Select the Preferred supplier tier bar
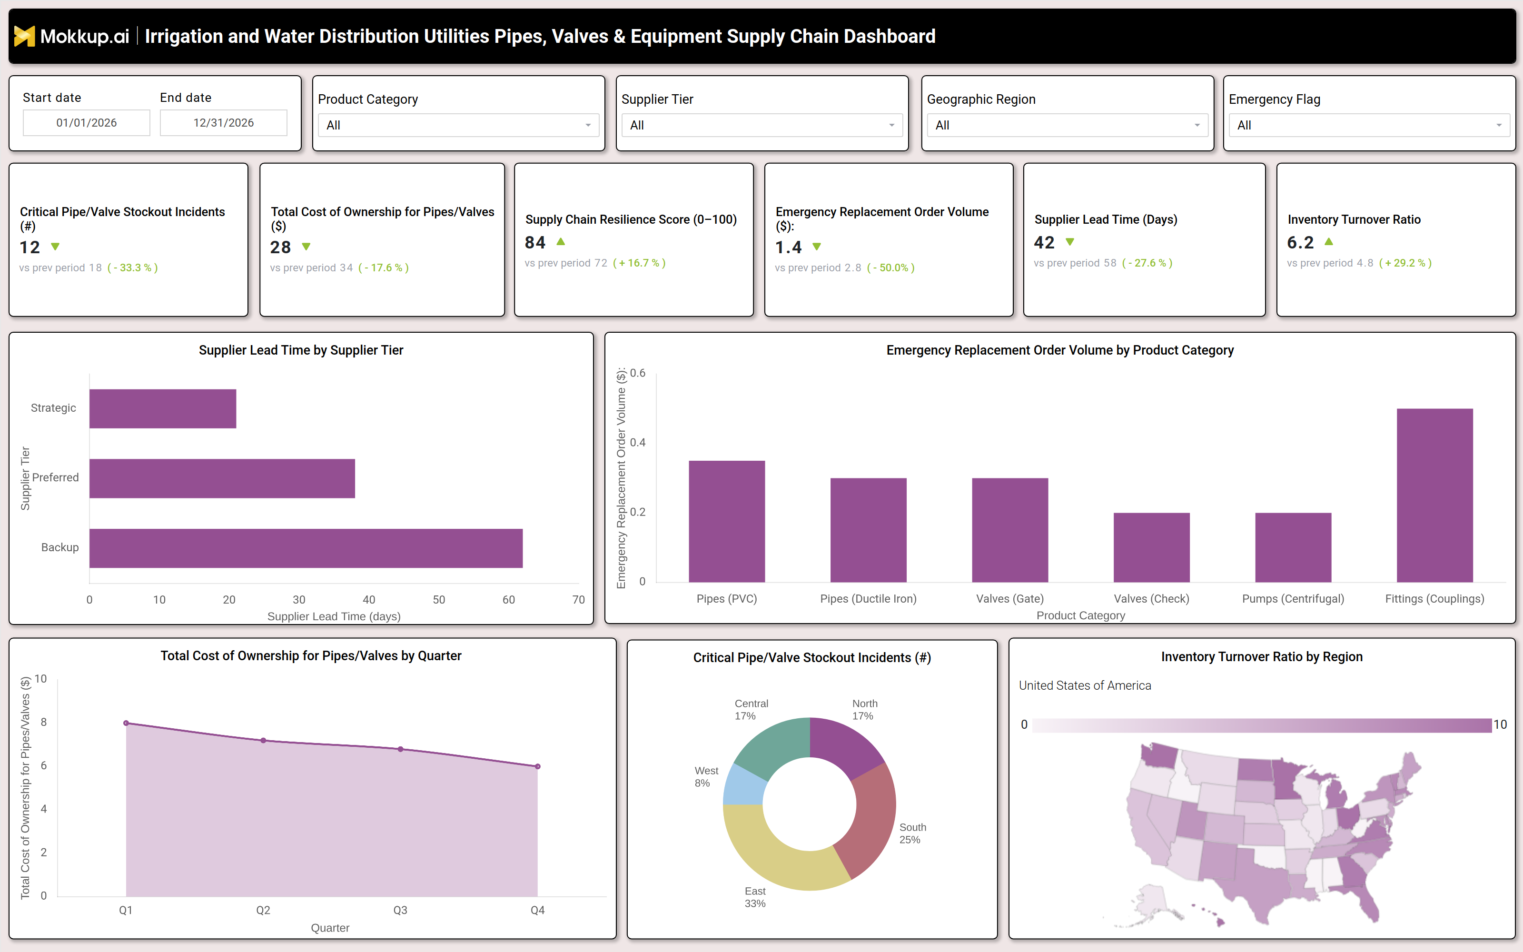Screen dimensions: 1523x952 coord(222,478)
